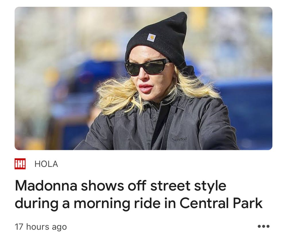Open the HOLA publisher source name
287x247 pixels.
point(46,164)
